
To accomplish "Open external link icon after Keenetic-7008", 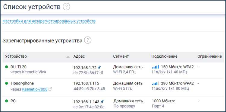I will [50, 89].
